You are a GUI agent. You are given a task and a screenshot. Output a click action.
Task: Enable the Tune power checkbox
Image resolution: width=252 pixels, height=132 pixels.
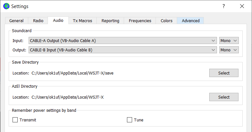pyautogui.click(x=130, y=120)
